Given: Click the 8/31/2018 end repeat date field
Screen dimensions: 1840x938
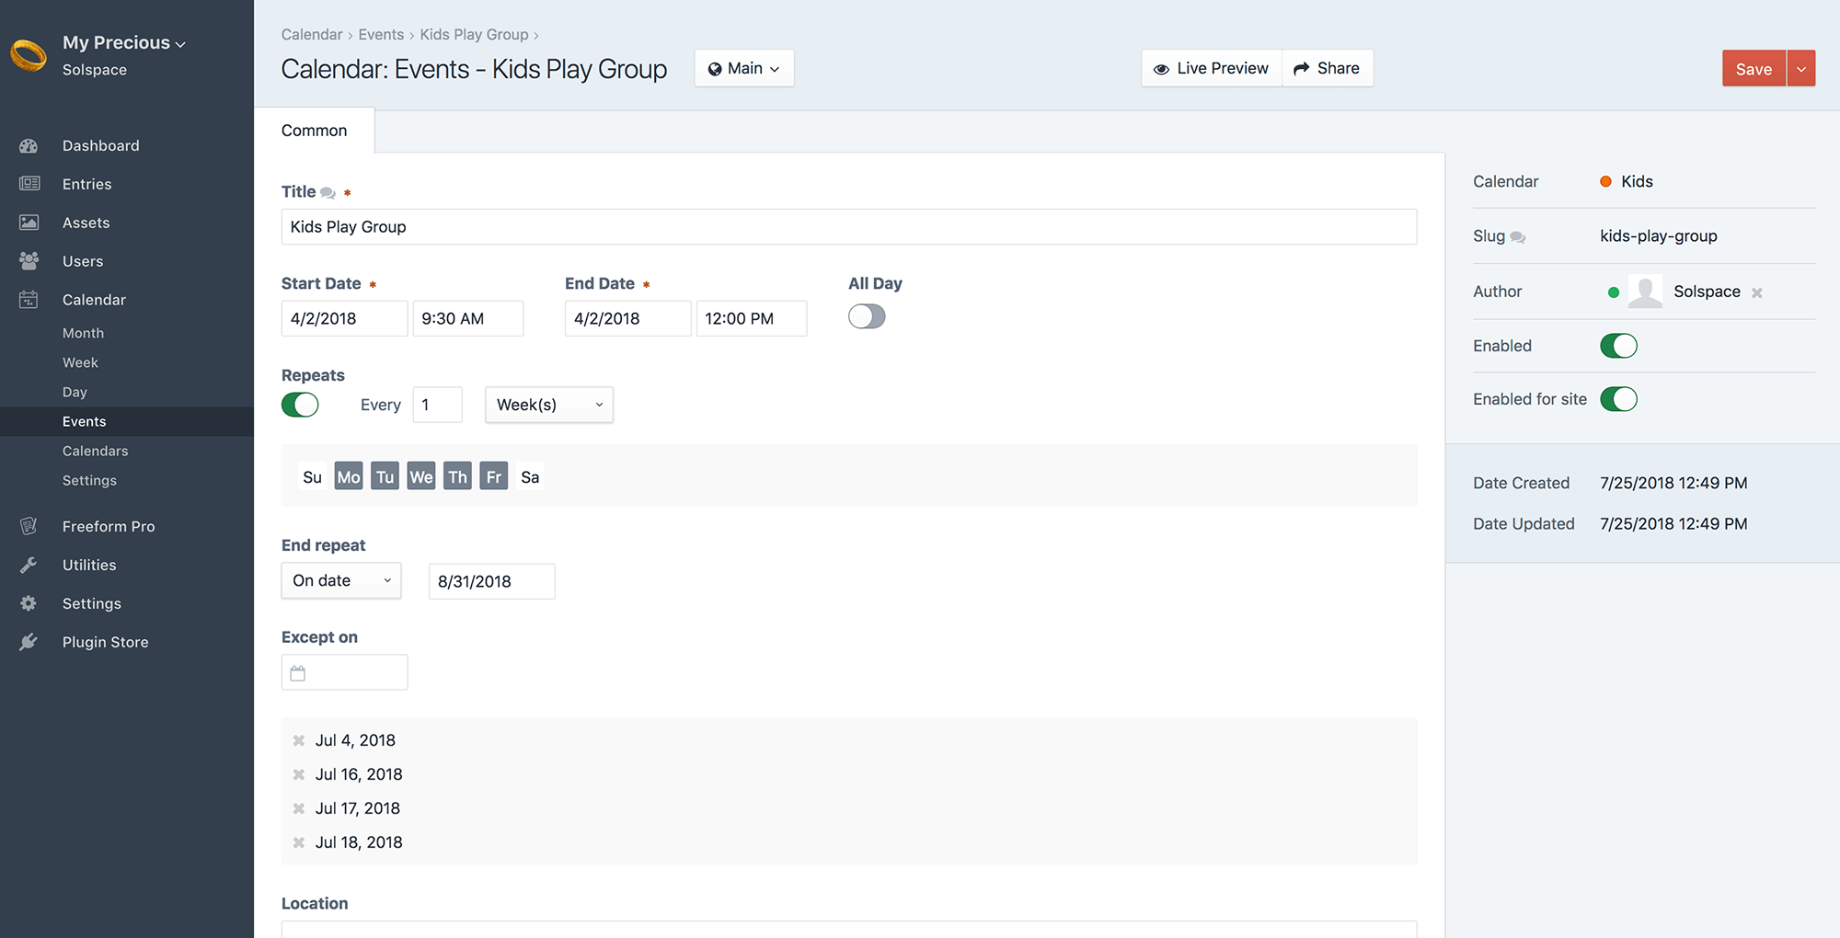Looking at the screenshot, I should coord(492,581).
